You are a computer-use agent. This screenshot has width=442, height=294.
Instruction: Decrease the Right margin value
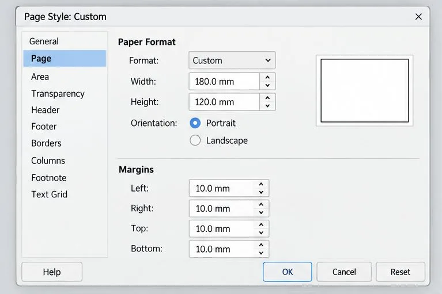[x=261, y=212]
